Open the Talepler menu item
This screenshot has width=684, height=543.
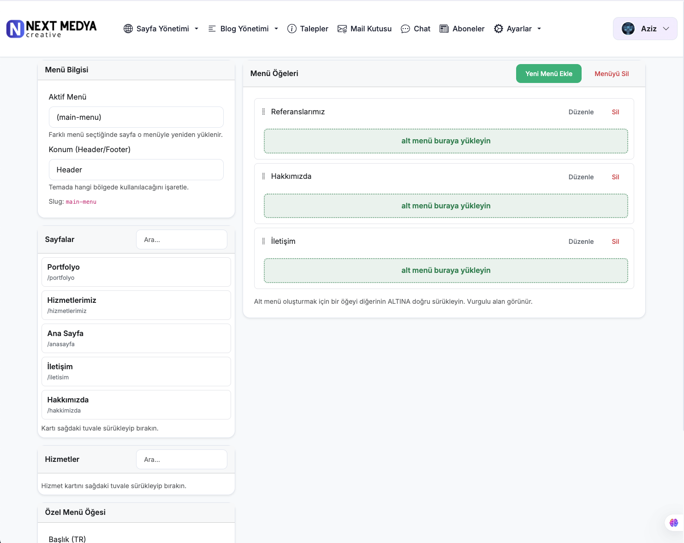[314, 29]
